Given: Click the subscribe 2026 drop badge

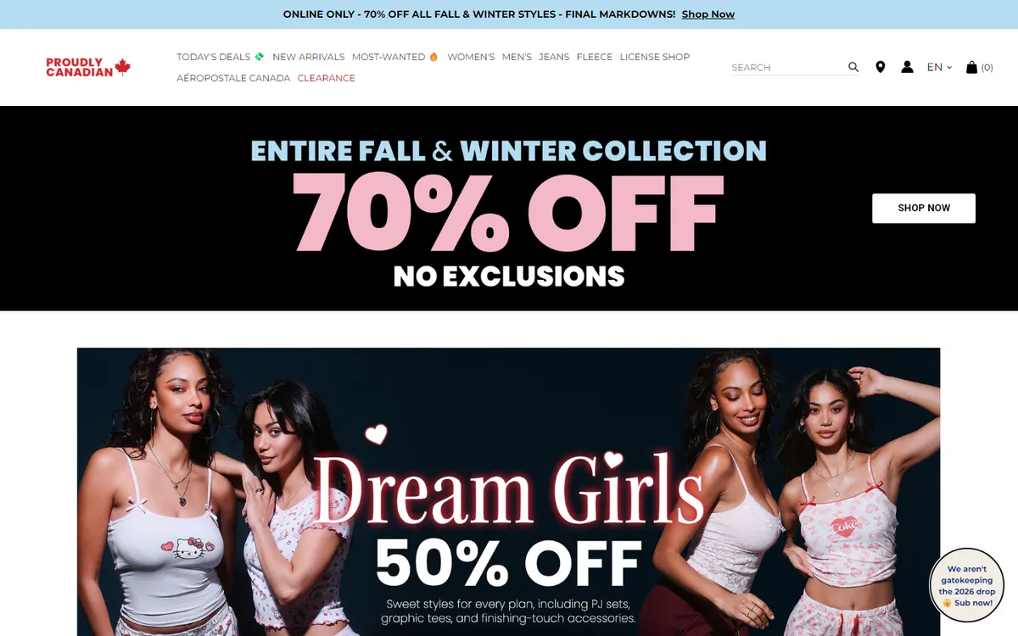Looking at the screenshot, I should point(967,586).
